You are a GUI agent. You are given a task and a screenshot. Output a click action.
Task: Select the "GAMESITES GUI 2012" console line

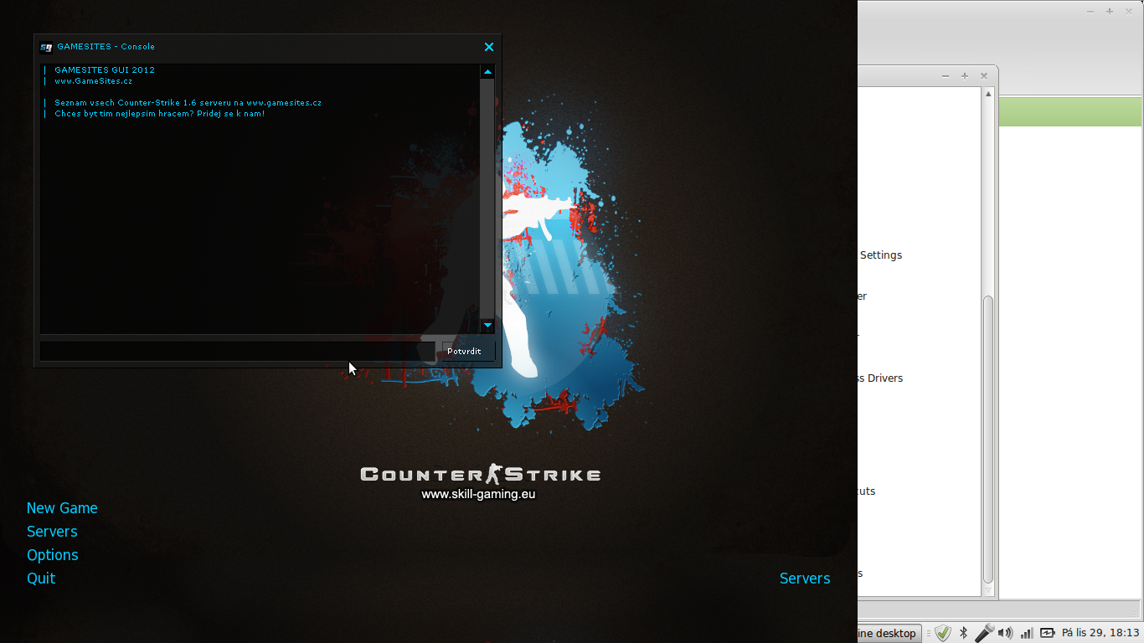click(x=105, y=70)
